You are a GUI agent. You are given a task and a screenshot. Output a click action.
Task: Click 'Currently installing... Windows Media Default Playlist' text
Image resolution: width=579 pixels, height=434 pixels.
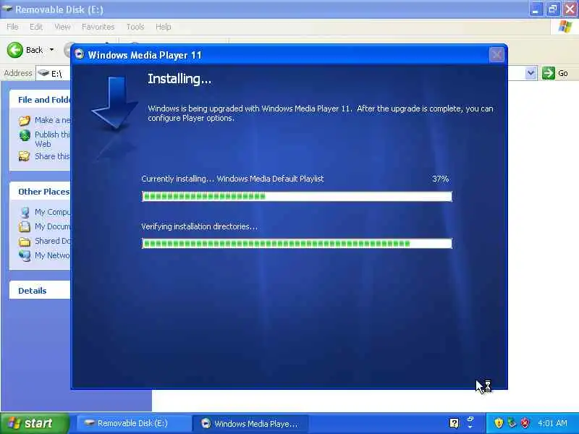(x=232, y=179)
